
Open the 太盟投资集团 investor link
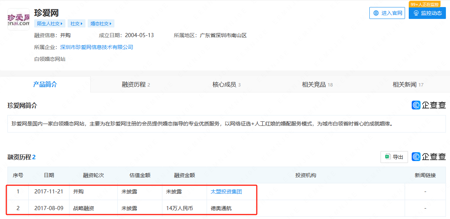click(226, 192)
